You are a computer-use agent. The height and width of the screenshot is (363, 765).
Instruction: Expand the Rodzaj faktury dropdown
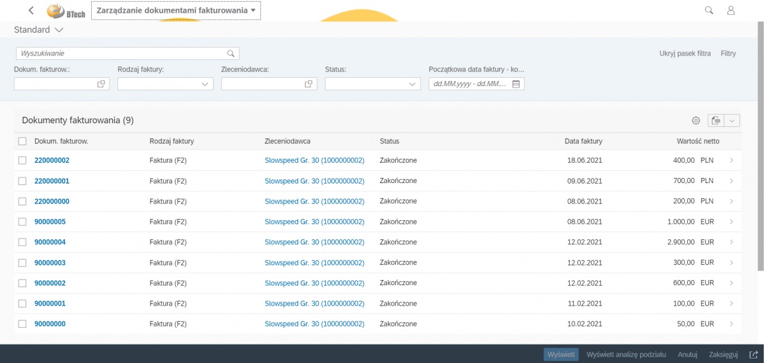click(205, 84)
